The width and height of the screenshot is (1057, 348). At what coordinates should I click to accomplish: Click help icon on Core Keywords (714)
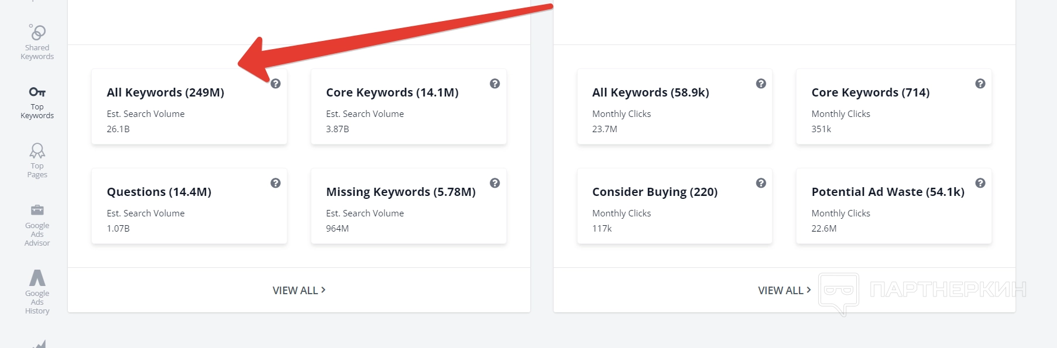[x=980, y=84]
